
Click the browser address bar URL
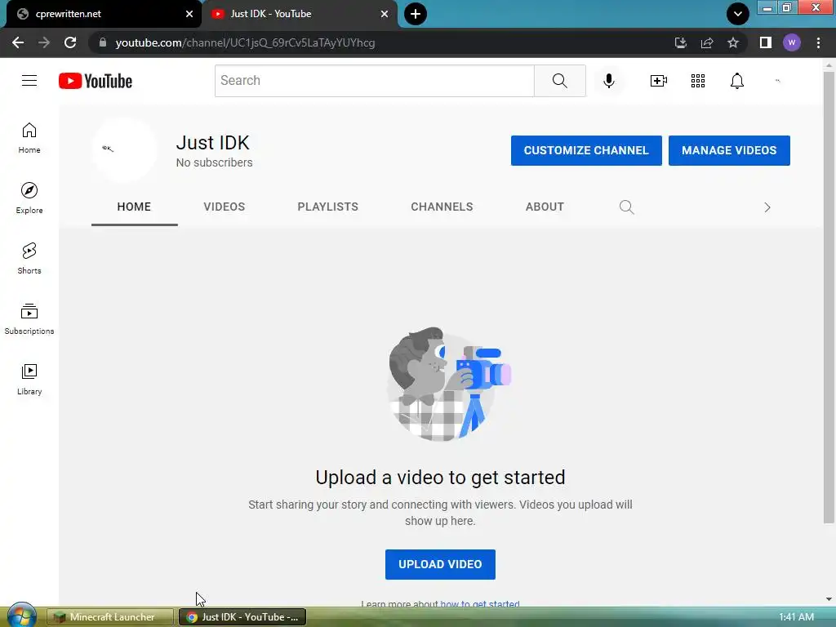pos(245,42)
